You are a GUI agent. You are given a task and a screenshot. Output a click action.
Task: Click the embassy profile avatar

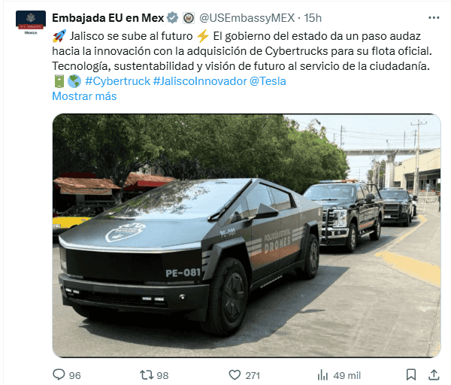31,23
